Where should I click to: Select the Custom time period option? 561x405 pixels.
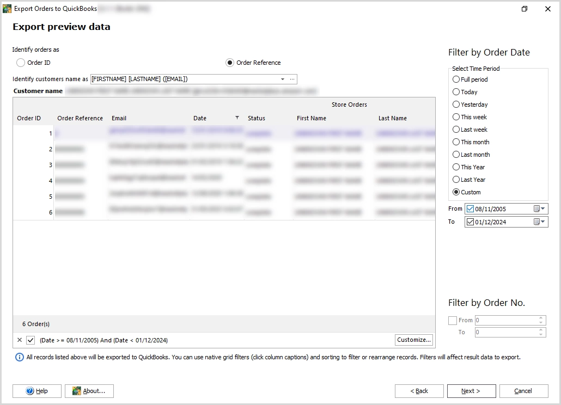point(456,192)
